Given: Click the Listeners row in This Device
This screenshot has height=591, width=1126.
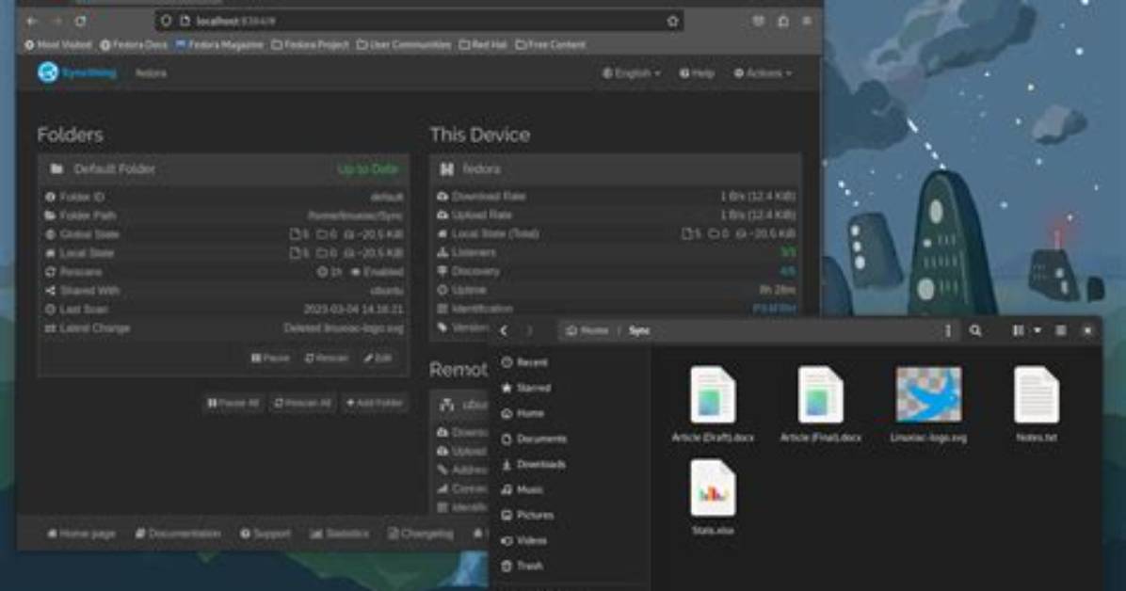Looking at the screenshot, I should point(616,252).
